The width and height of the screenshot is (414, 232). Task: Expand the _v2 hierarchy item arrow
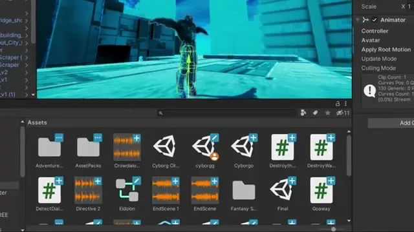(27, 72)
